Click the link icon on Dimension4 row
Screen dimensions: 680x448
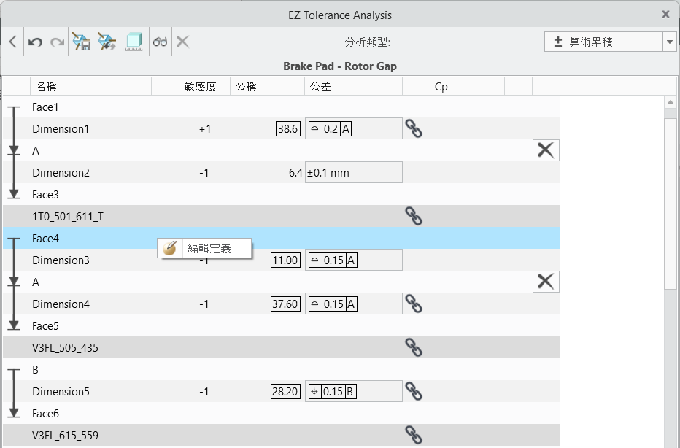click(x=414, y=304)
